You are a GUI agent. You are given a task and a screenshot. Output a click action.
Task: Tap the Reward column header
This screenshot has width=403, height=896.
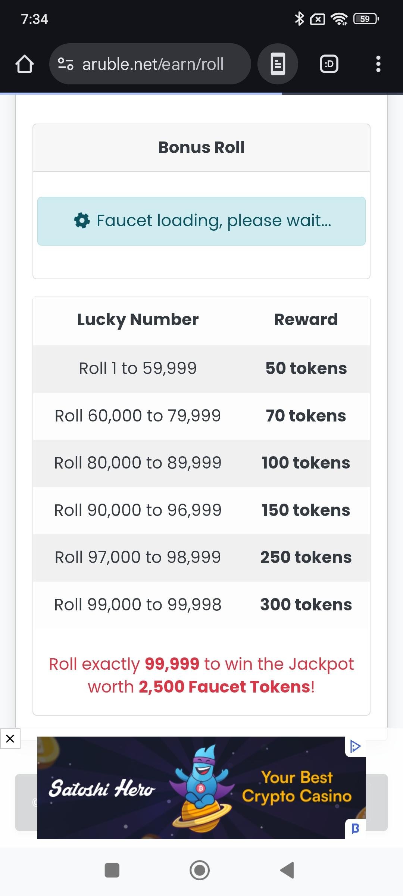[x=306, y=320]
